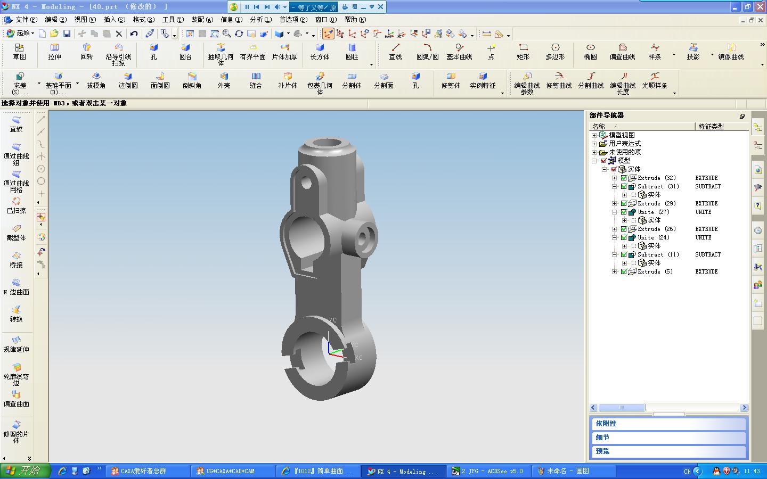This screenshot has height=479, width=767.
Task: Uncheck Extrude (29) feature
Action: (624, 203)
